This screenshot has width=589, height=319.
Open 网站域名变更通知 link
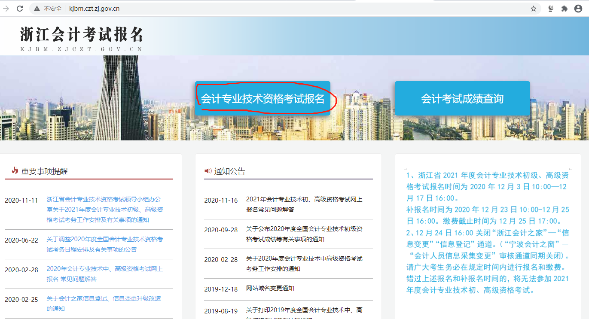270,288
